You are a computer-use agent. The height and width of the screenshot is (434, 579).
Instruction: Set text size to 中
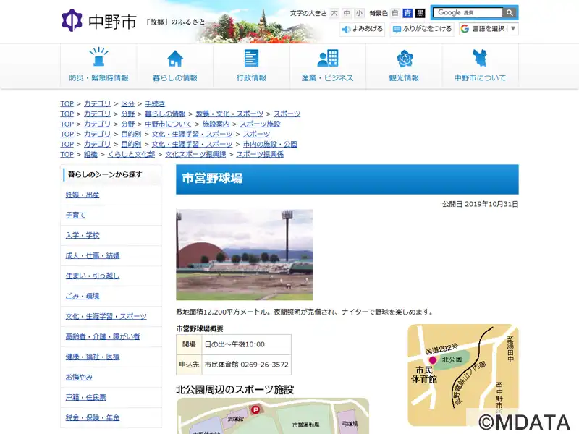(x=347, y=13)
